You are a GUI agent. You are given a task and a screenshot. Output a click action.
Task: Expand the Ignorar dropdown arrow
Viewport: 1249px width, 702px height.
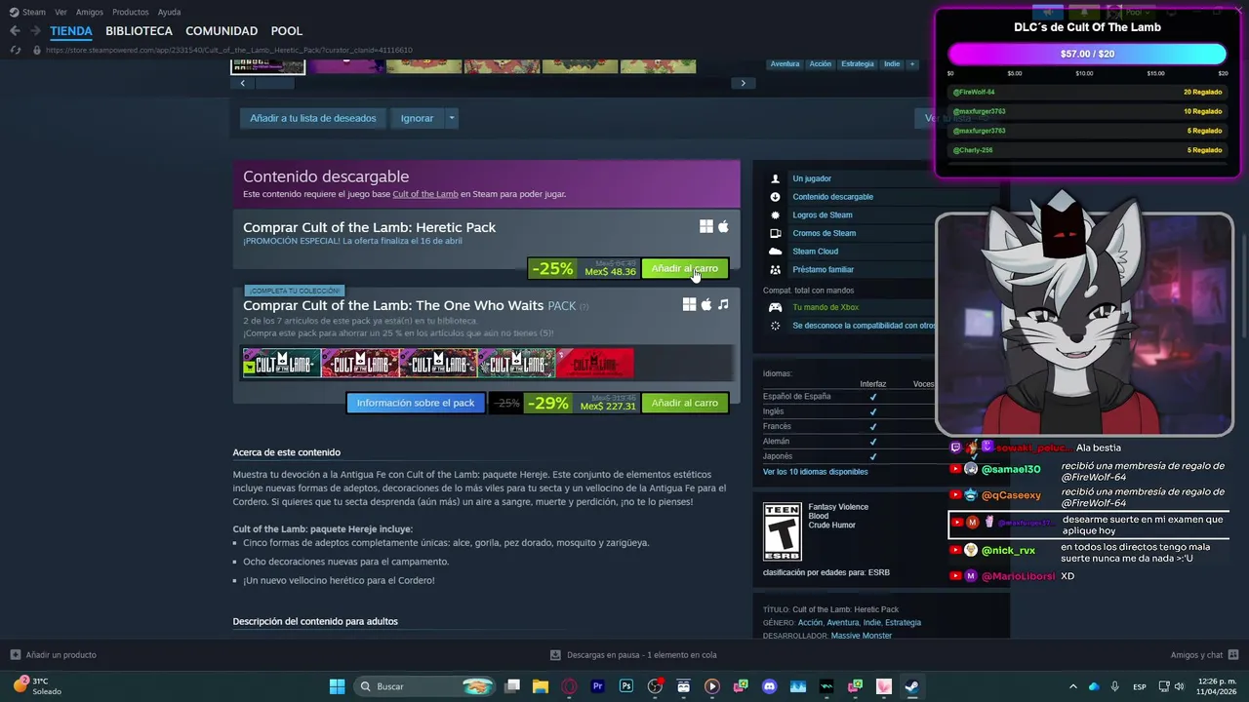click(451, 118)
